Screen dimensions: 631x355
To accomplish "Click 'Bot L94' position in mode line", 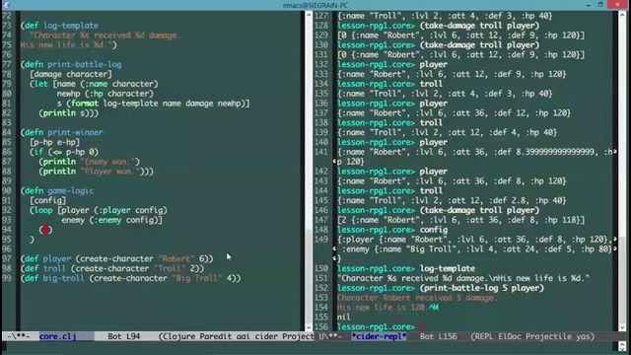I will click(123, 336).
